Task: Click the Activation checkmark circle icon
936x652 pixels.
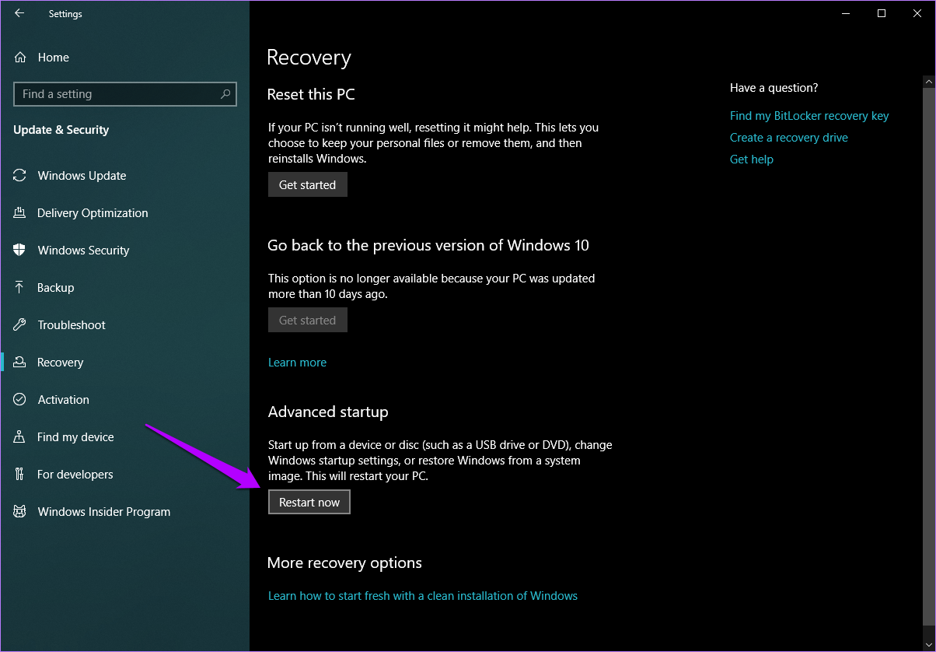Action: pyautogui.click(x=20, y=400)
